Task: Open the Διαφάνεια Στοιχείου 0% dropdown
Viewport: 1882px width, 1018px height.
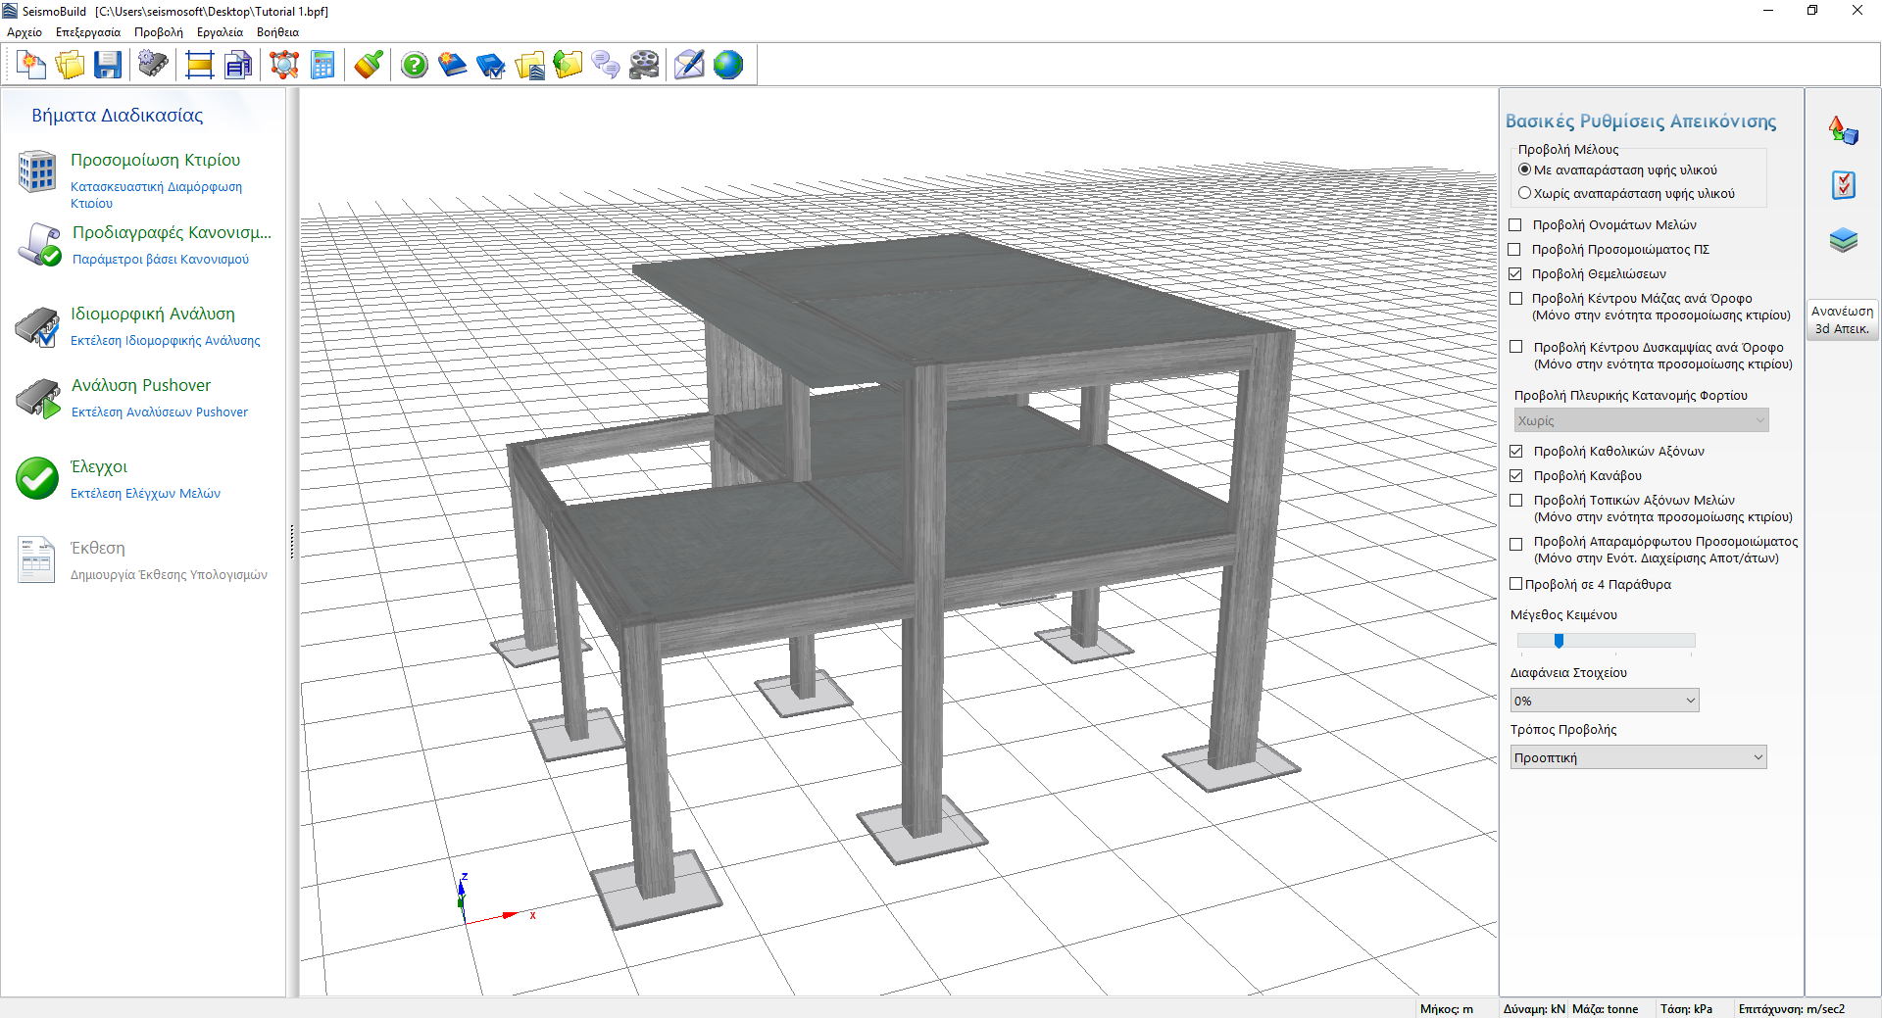Action: coord(1605,701)
